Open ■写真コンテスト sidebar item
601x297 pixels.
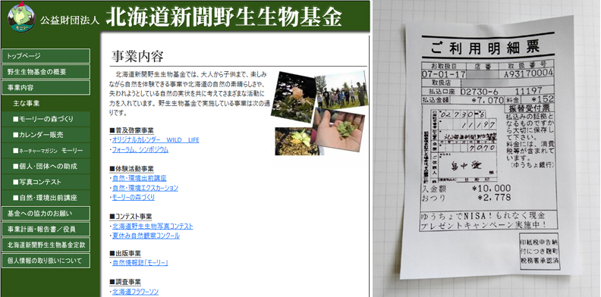point(46,182)
